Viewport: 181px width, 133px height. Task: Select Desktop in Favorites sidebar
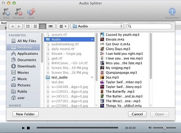[x=23, y=47]
